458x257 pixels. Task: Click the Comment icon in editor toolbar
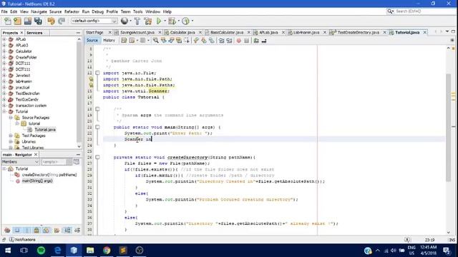tap(256, 41)
